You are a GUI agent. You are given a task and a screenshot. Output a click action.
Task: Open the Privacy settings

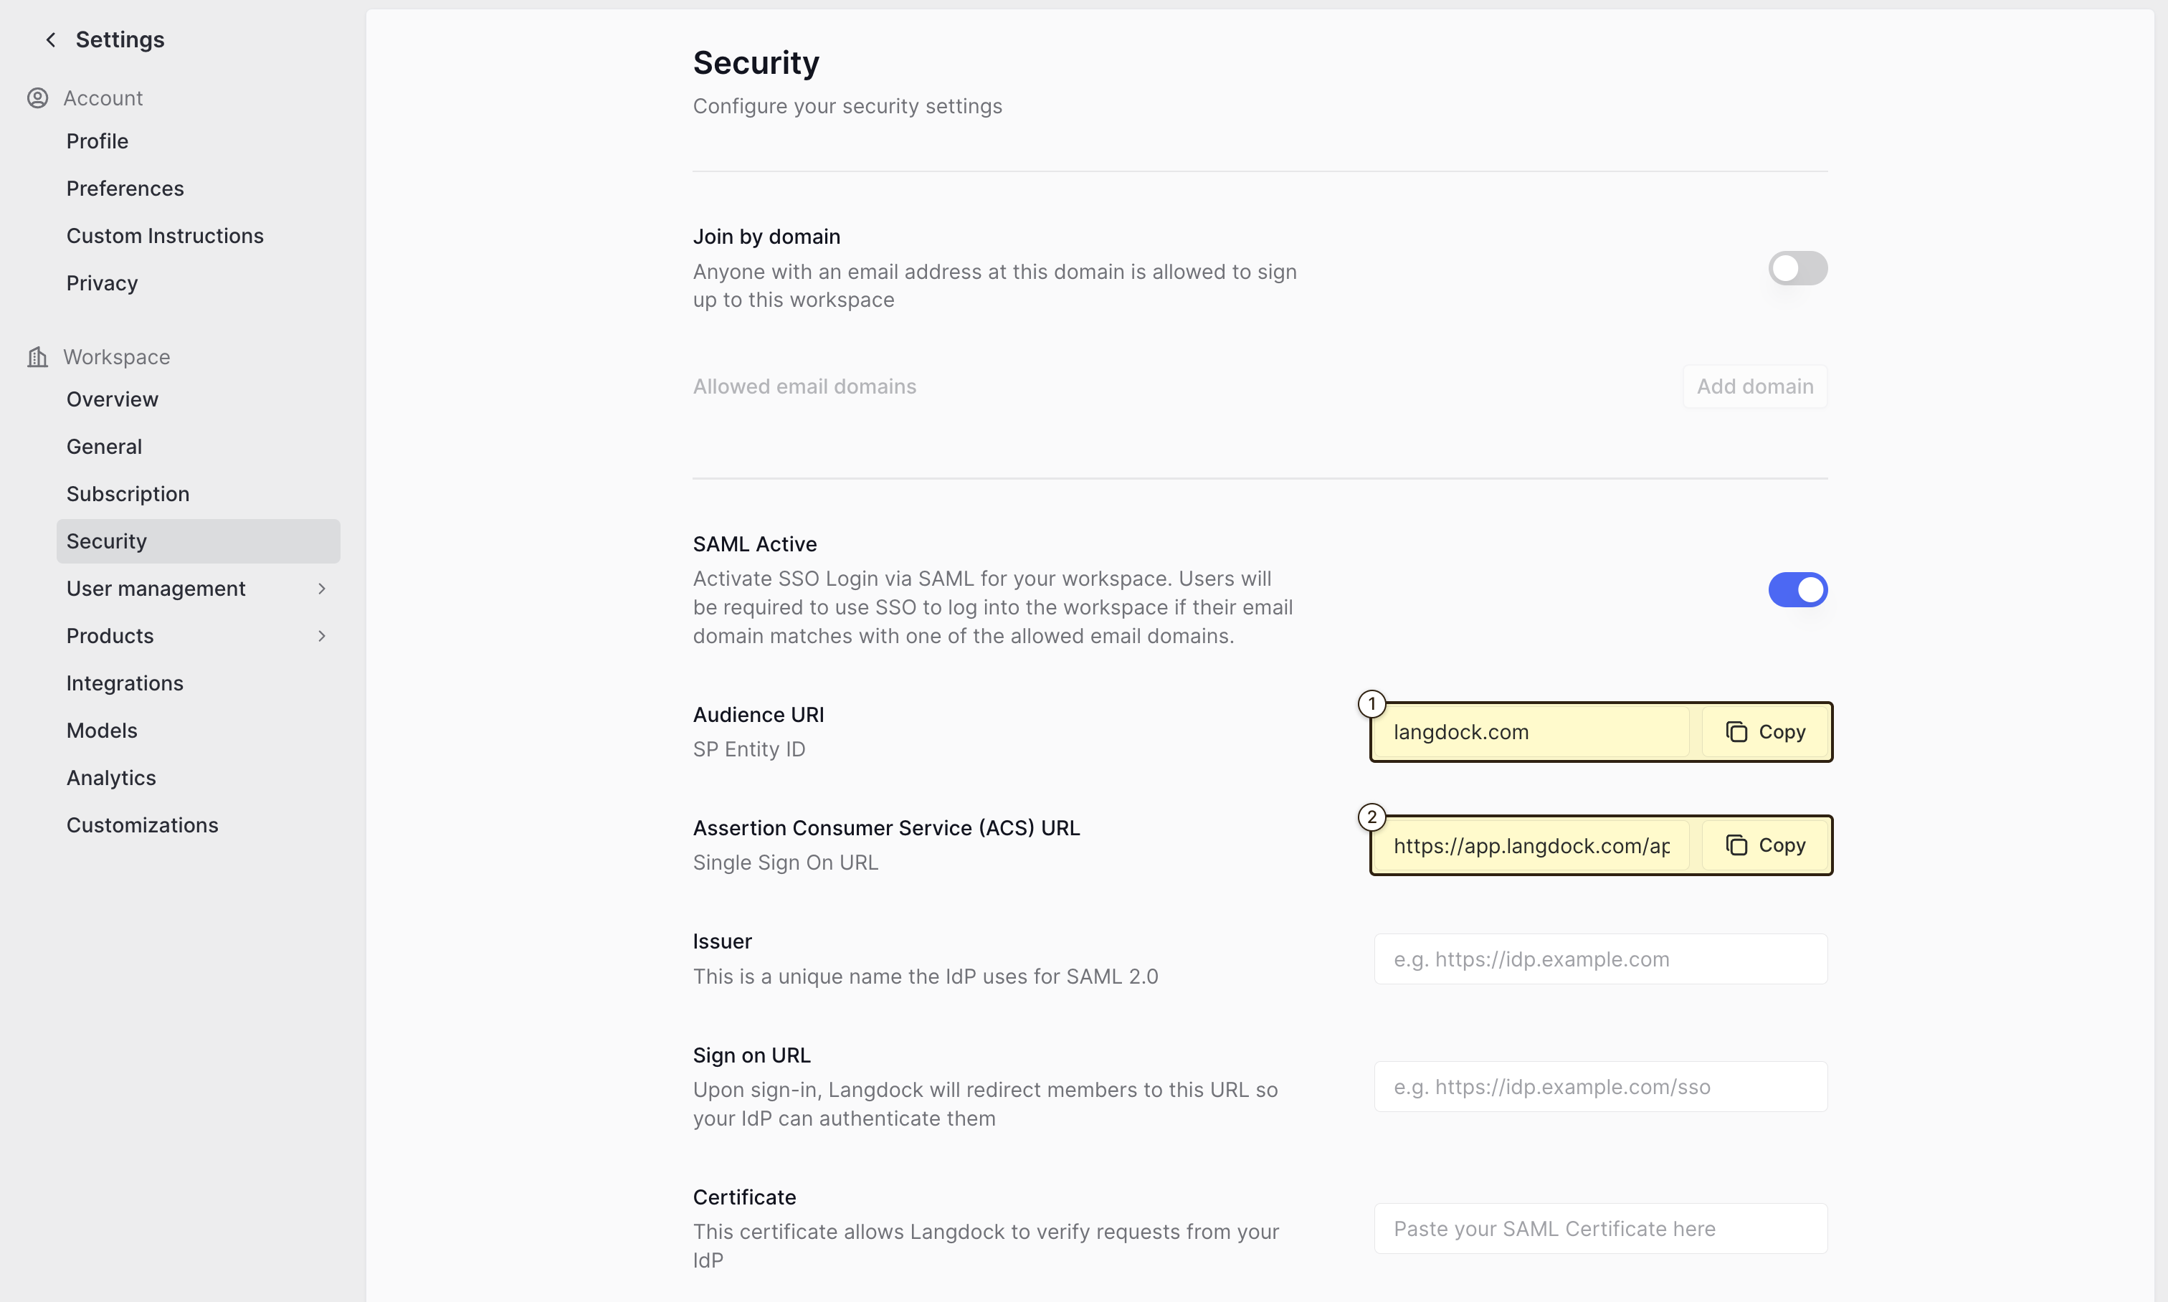pyautogui.click(x=199, y=283)
